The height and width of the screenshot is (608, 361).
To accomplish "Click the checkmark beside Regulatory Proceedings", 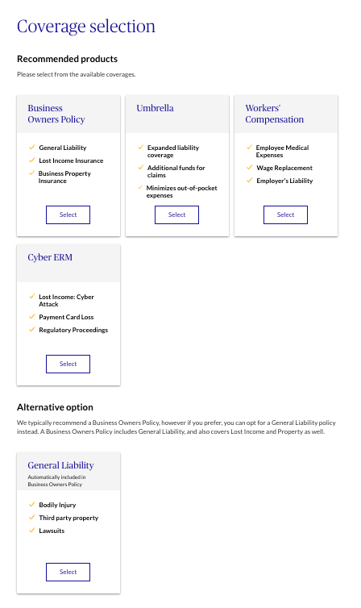I will 32,330.
